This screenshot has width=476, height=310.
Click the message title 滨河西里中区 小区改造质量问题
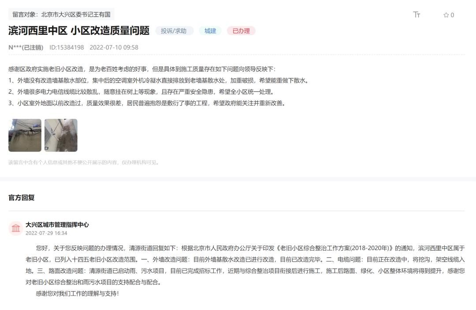pos(78,31)
